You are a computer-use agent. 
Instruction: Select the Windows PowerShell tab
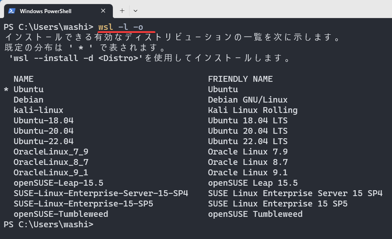[58, 11]
